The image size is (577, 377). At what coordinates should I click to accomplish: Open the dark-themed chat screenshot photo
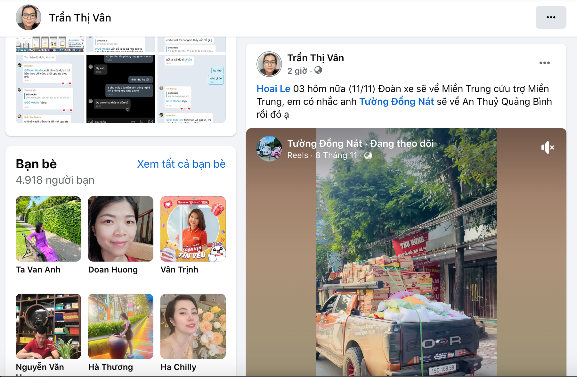tap(121, 89)
